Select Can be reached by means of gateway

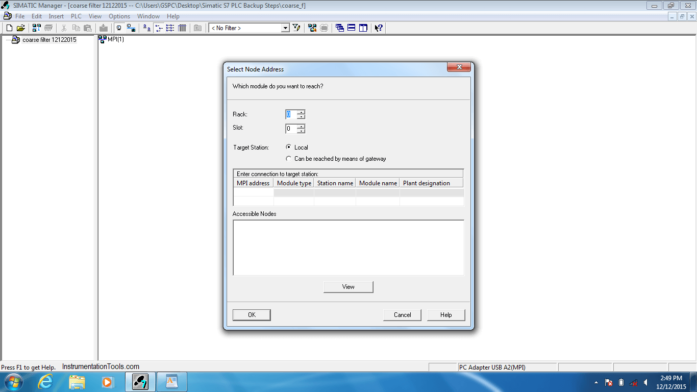289,159
